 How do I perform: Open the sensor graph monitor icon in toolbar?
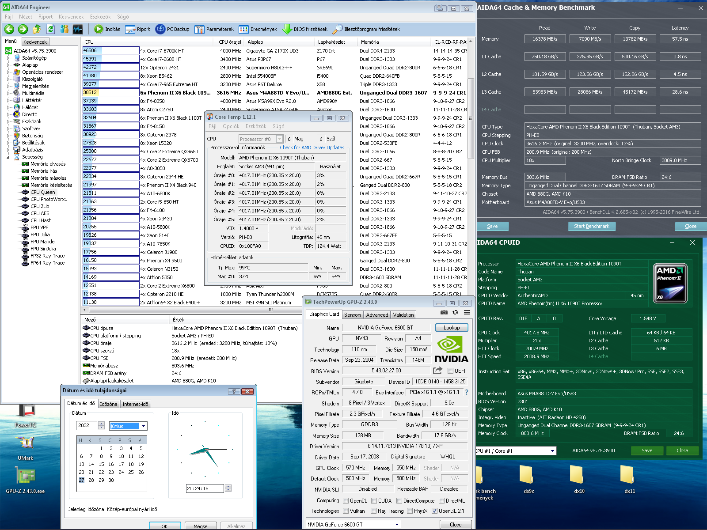click(78, 29)
